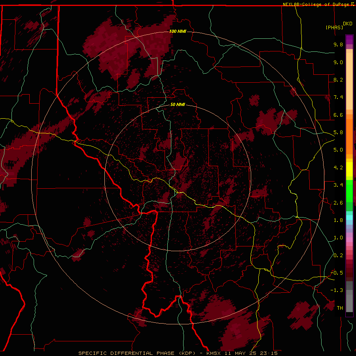Click the 0.2 scale value
The width and height of the screenshot is (356, 356).
click(x=338, y=256)
